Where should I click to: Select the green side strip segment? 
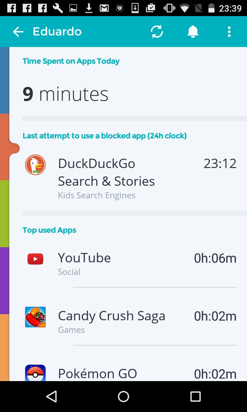[x=5, y=214]
